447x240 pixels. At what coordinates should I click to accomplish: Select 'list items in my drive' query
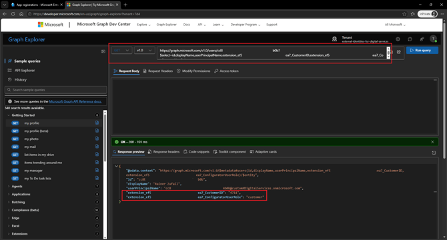tap(39, 155)
